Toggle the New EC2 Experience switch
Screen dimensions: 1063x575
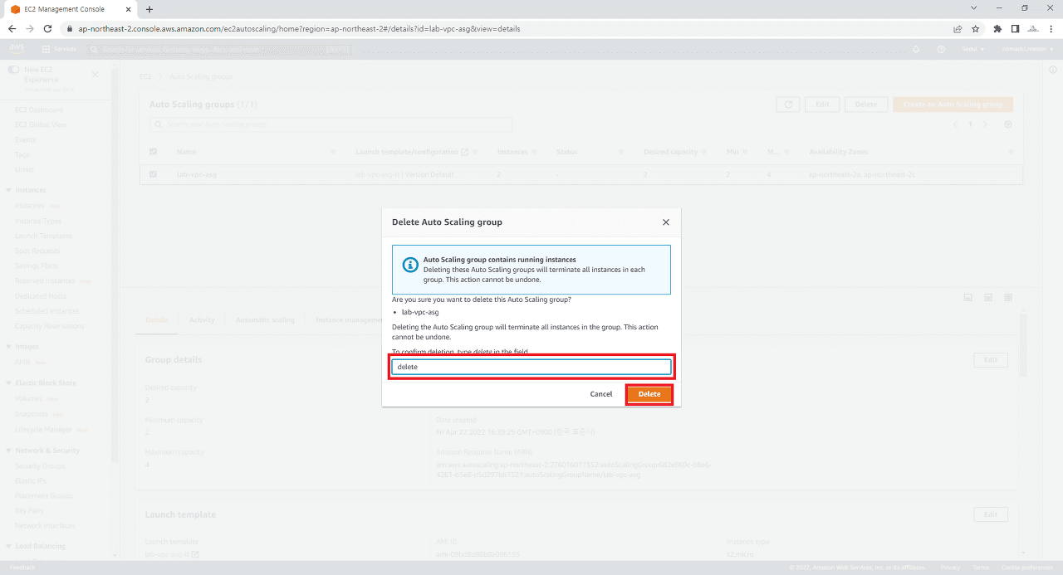coord(13,70)
